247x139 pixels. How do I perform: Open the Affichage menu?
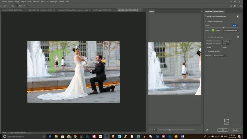pos(53,2)
